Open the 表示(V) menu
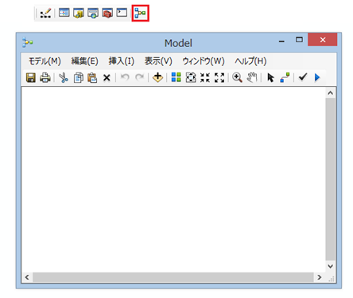353x298 pixels. tap(158, 61)
